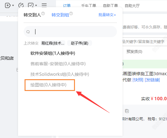Open the three-line hamburger menu icon
This screenshot has width=167, height=138.
[44, 5]
